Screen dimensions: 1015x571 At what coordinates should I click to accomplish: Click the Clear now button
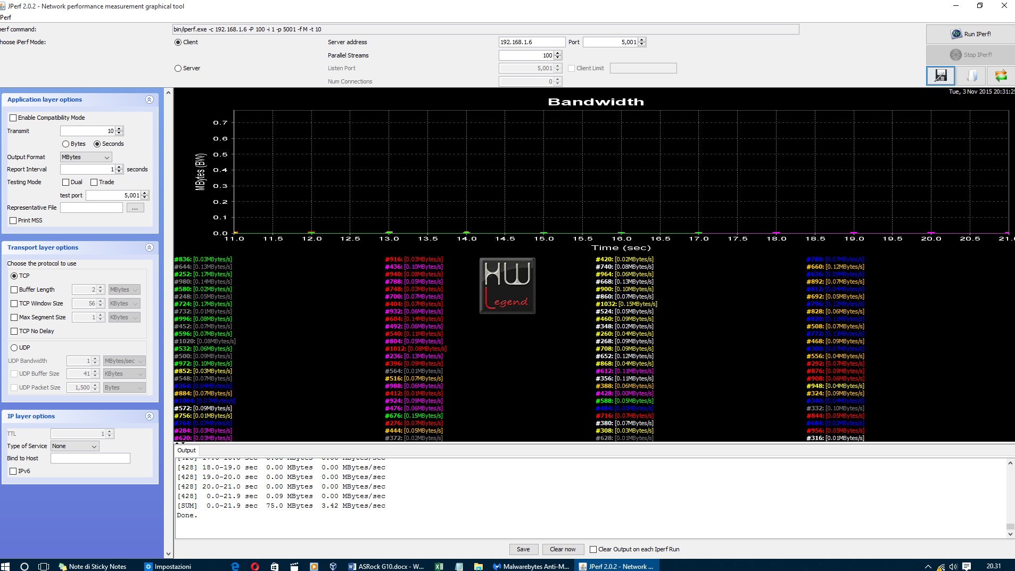tap(563, 549)
